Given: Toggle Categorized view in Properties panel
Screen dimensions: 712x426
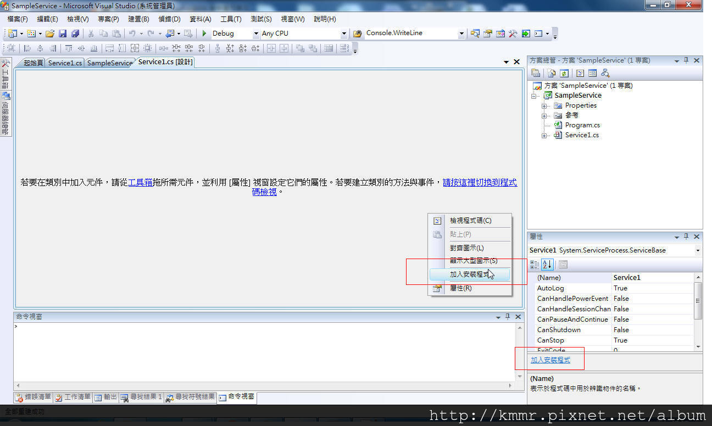Looking at the screenshot, I should point(535,265).
